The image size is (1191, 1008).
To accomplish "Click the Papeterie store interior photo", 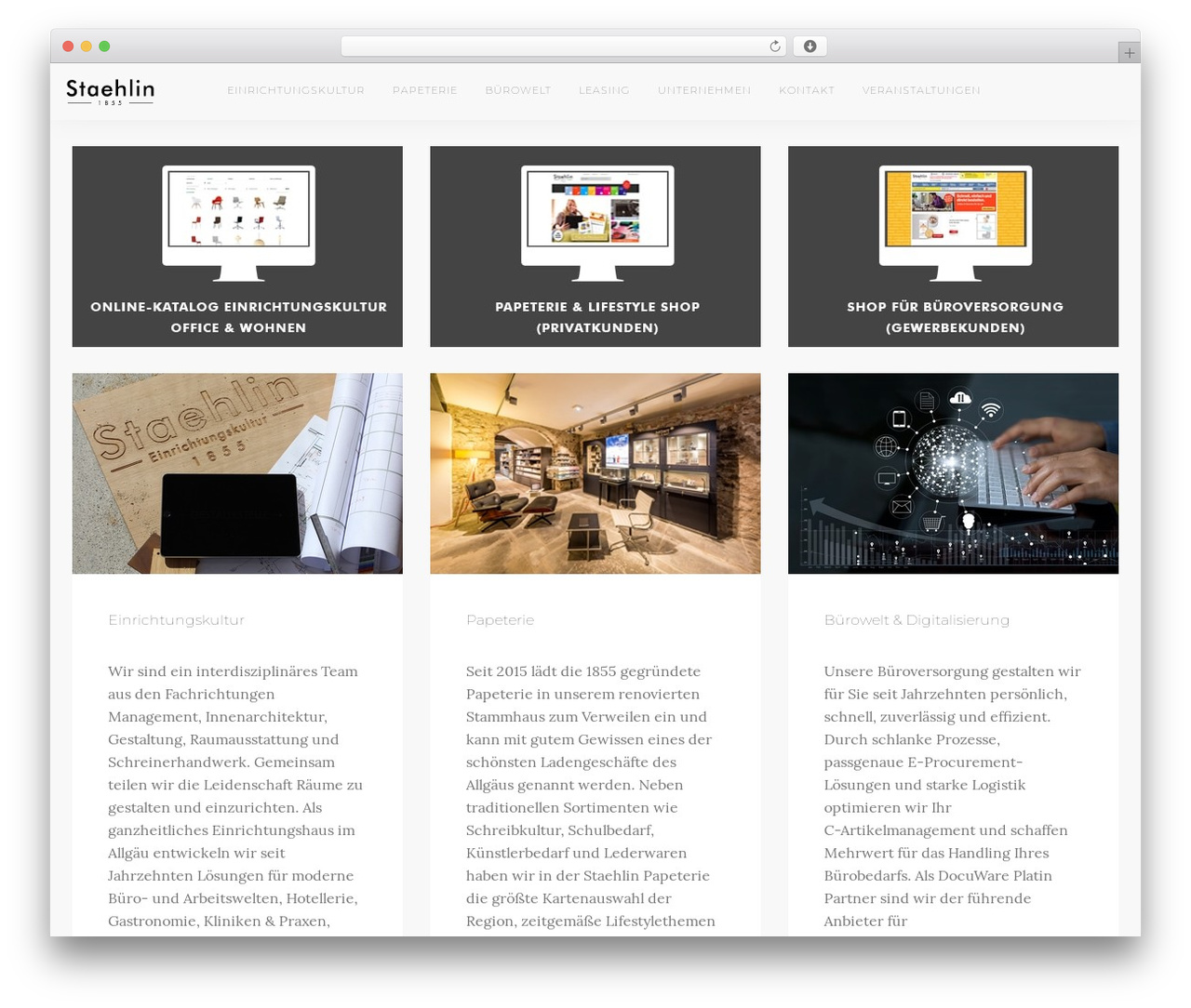I will (x=595, y=473).
